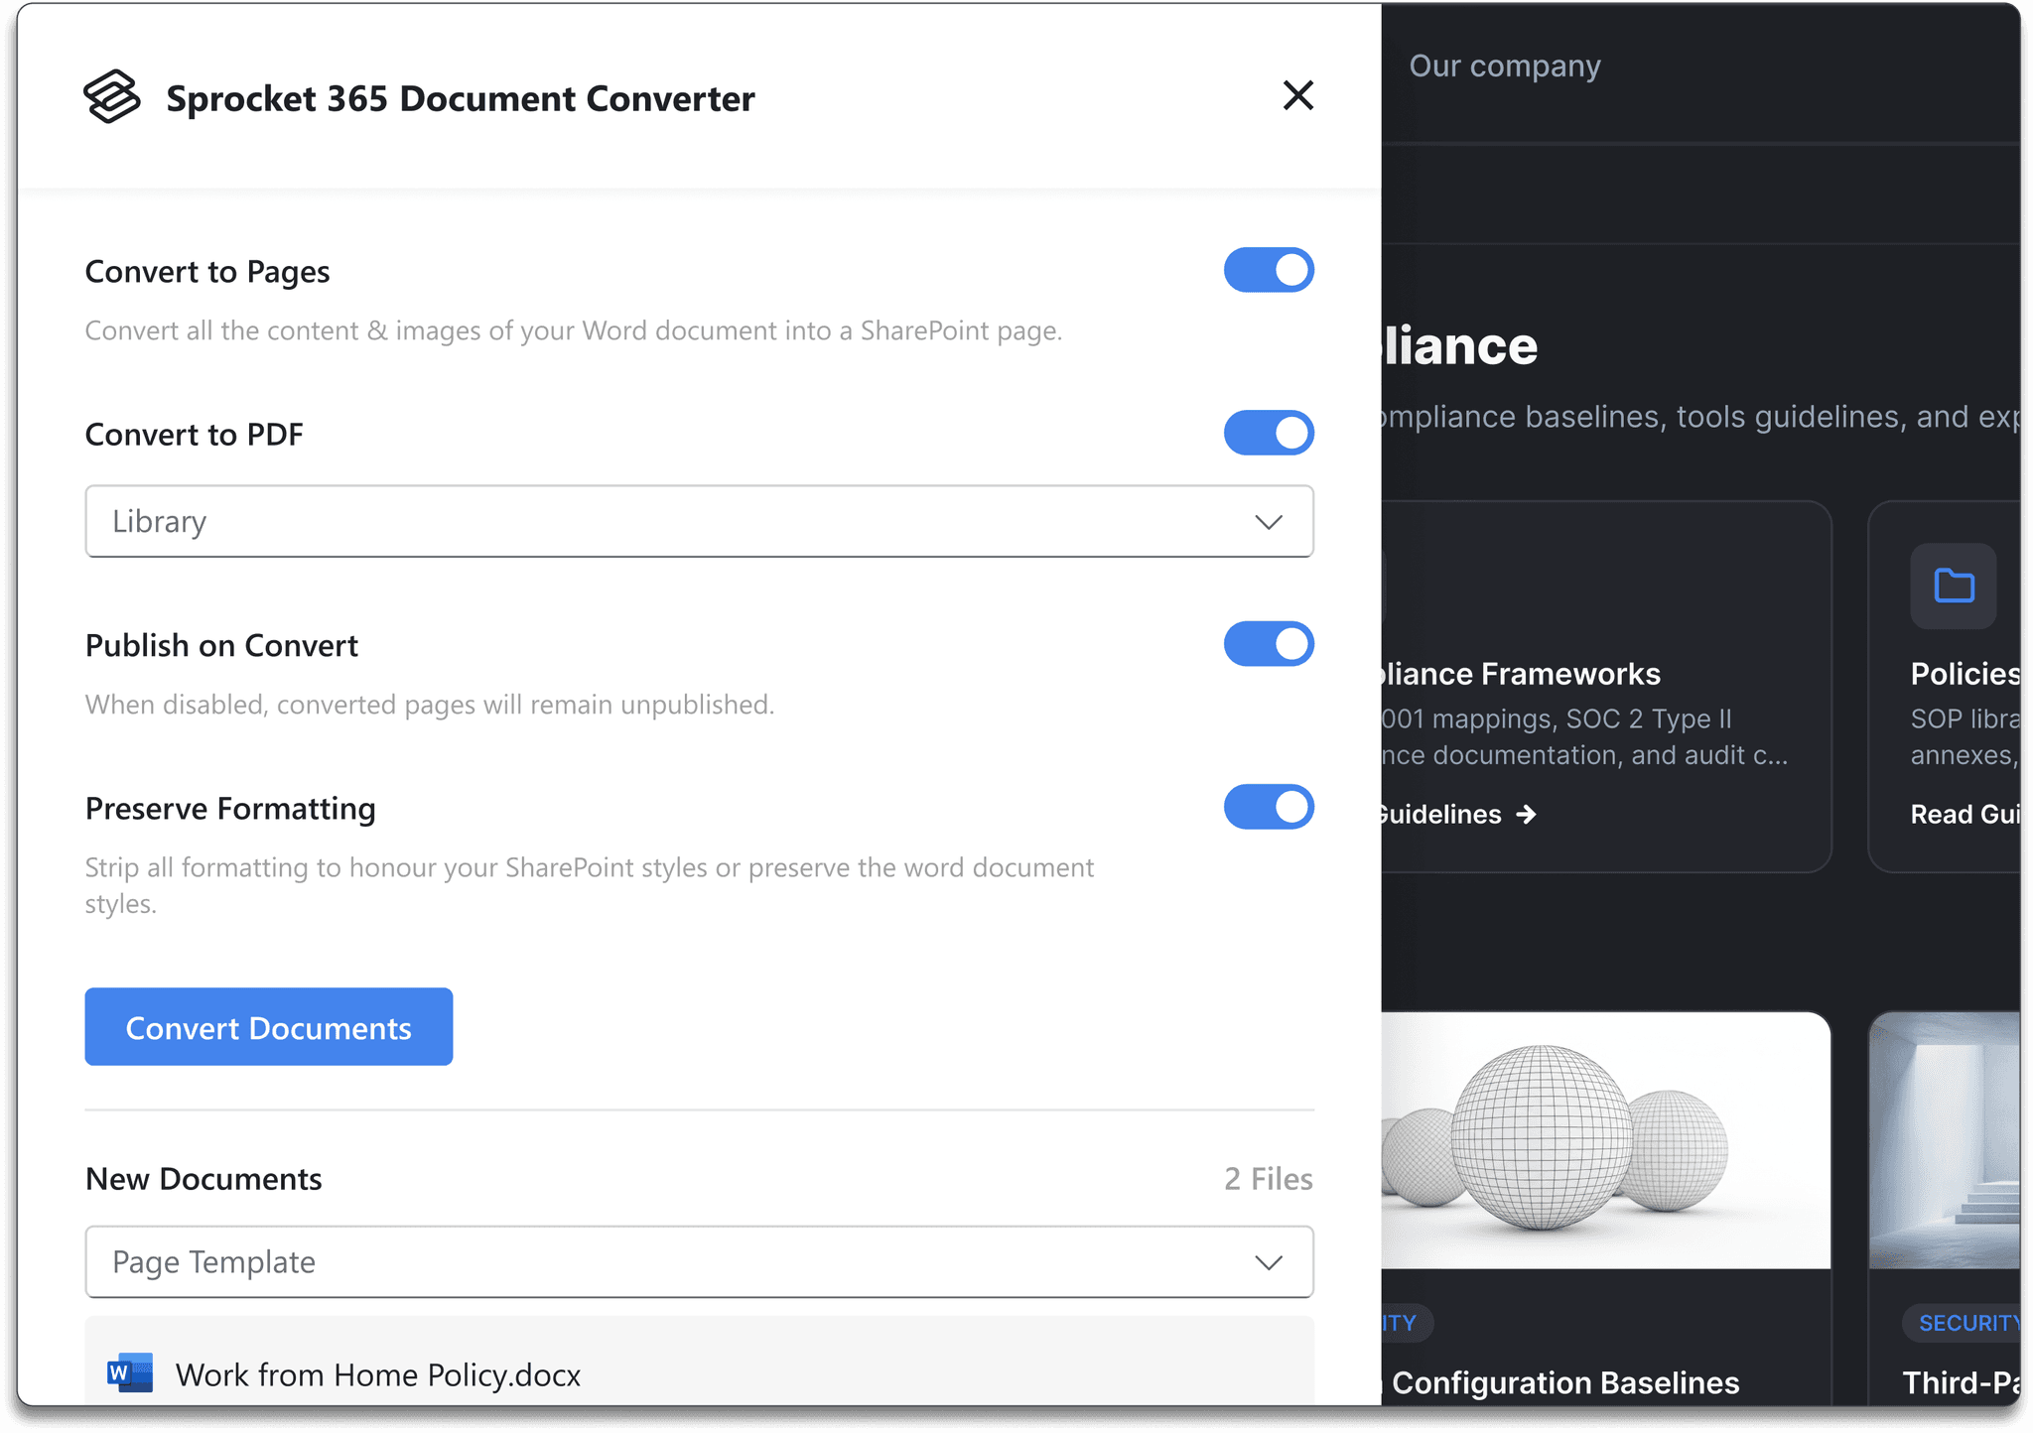Close the Document Converter panel
2033x1433 pixels.
(x=1297, y=95)
